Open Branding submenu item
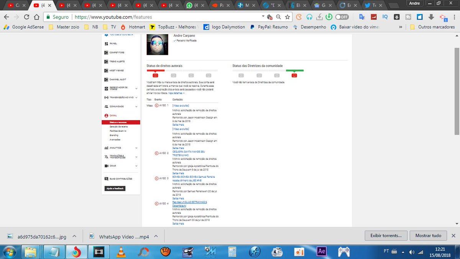This screenshot has width=460, height=259. [114, 135]
